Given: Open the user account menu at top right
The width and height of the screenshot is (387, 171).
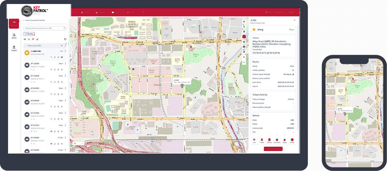Looking at the screenshot, I should tap(293, 12).
